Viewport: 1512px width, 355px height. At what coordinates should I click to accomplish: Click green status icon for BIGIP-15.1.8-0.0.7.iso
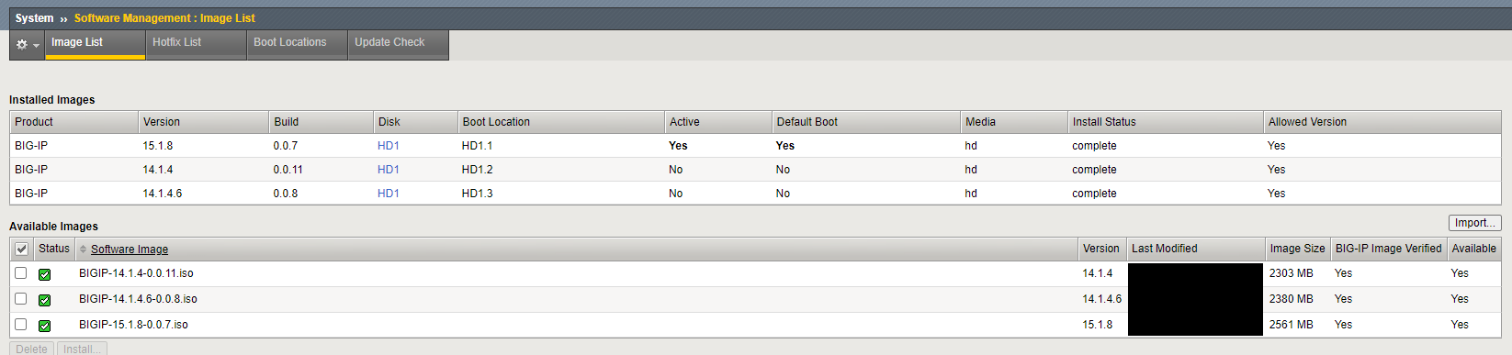tap(44, 326)
